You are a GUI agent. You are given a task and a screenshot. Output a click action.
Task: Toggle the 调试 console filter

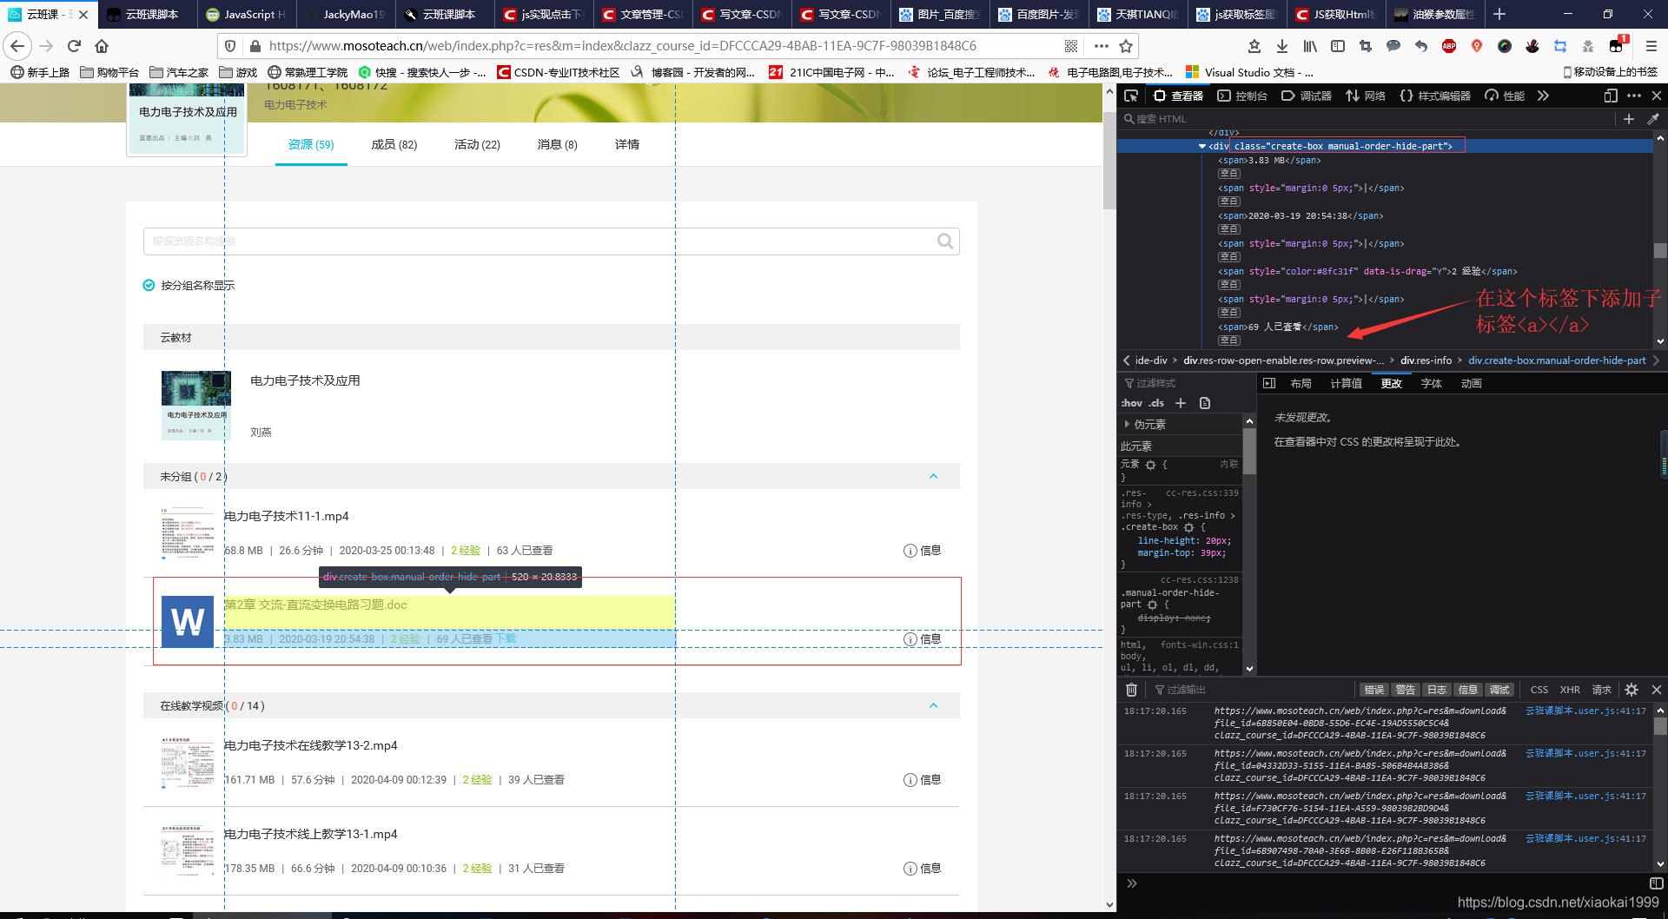coord(1499,690)
